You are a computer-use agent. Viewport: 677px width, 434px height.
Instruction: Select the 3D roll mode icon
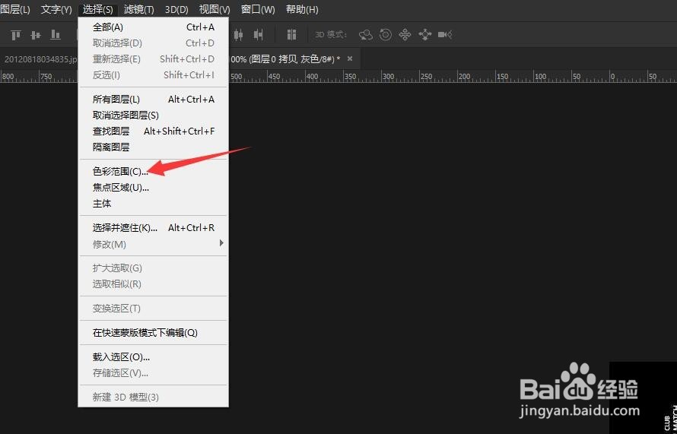(x=386, y=34)
